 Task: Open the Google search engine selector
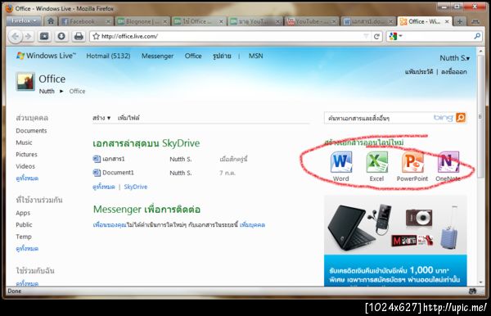395,36
